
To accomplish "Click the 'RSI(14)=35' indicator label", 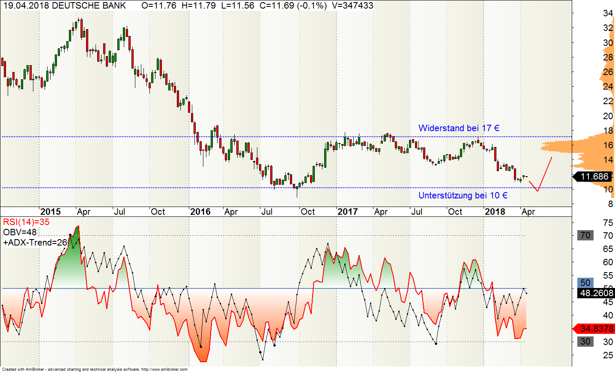I will pos(26,222).
